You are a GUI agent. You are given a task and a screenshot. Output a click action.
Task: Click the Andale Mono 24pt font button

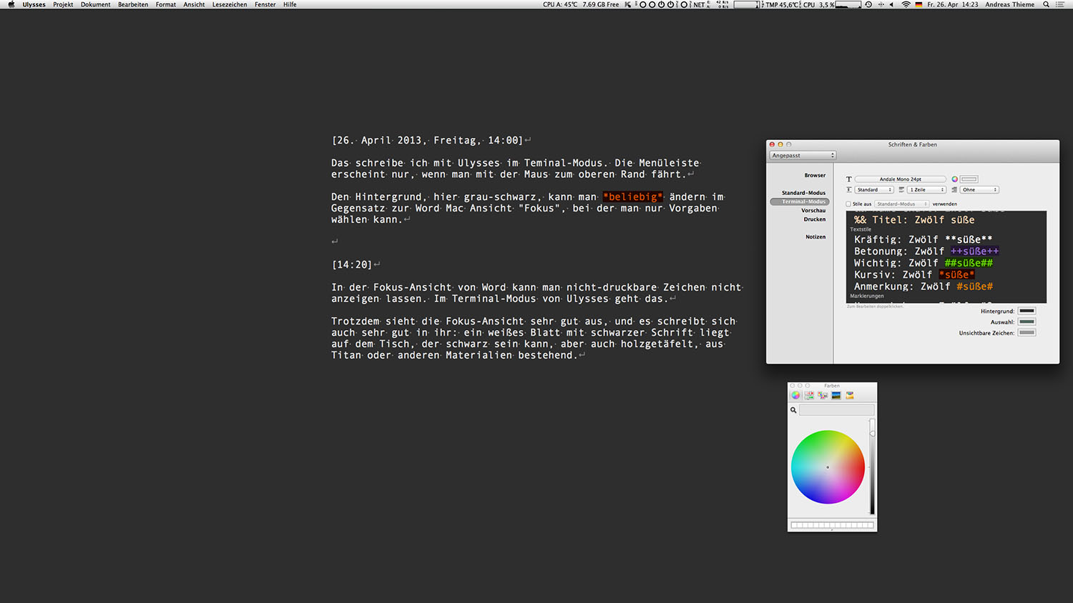[901, 179]
